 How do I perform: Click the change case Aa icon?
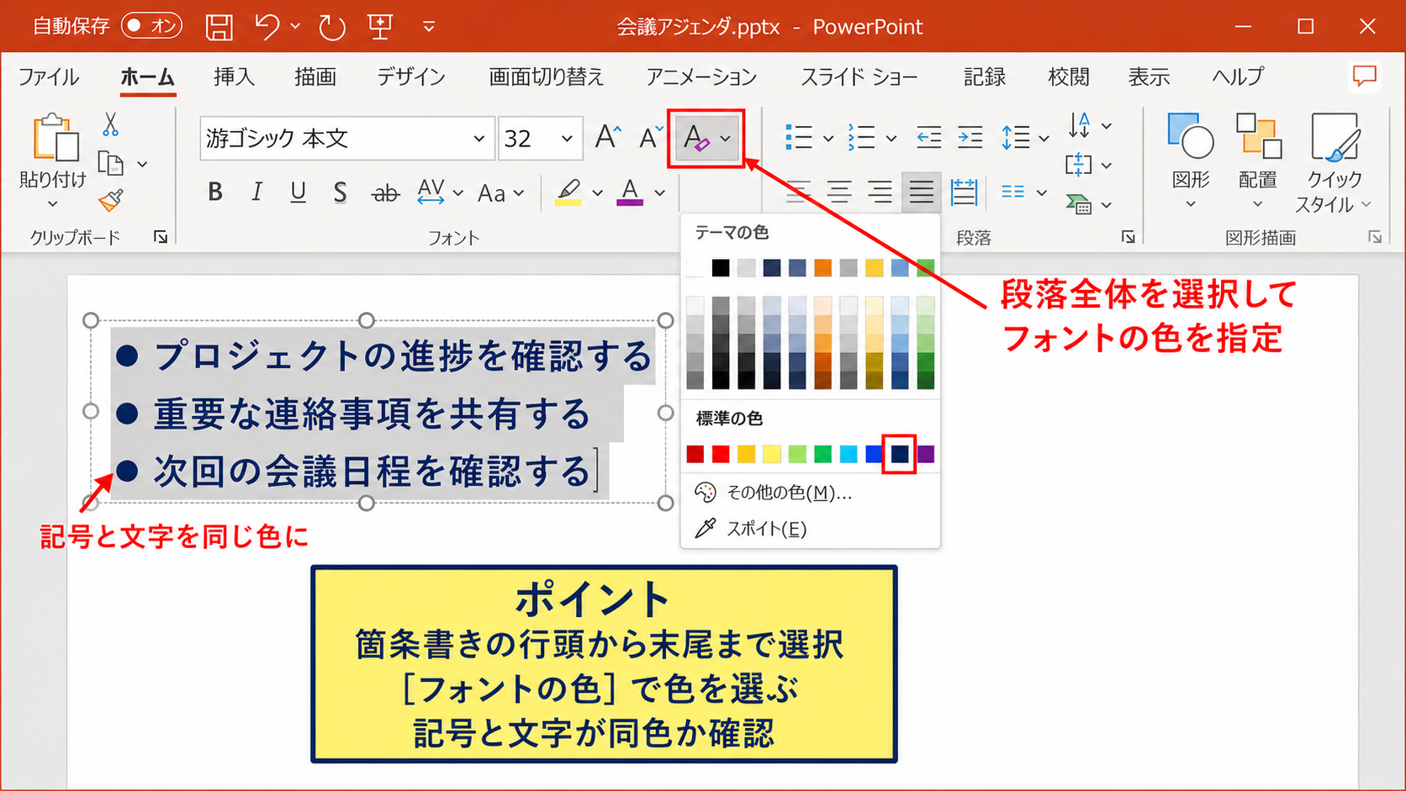coord(492,193)
